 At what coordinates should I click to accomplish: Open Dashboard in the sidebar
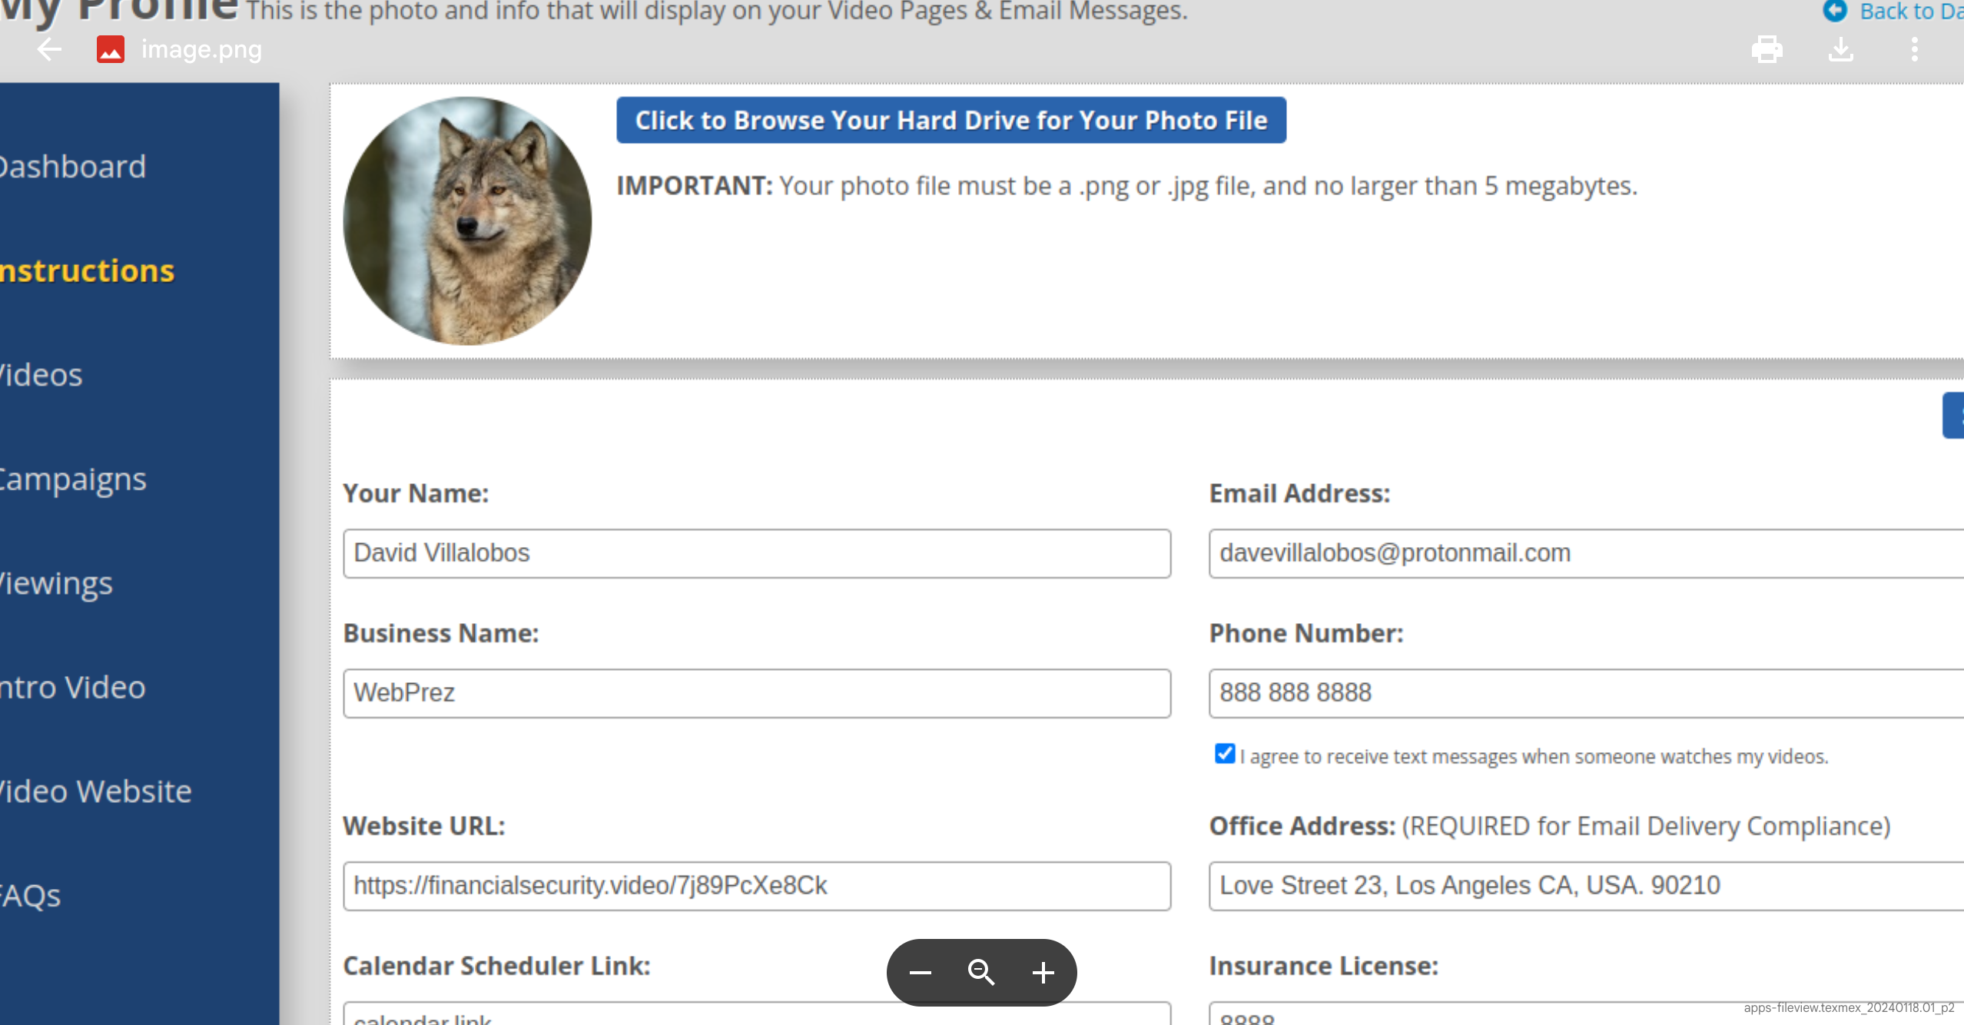(x=73, y=167)
